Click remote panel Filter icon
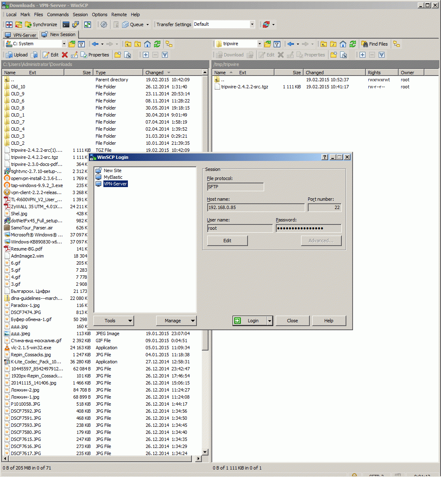Viewport: 441px width, 477px height. [x=277, y=44]
